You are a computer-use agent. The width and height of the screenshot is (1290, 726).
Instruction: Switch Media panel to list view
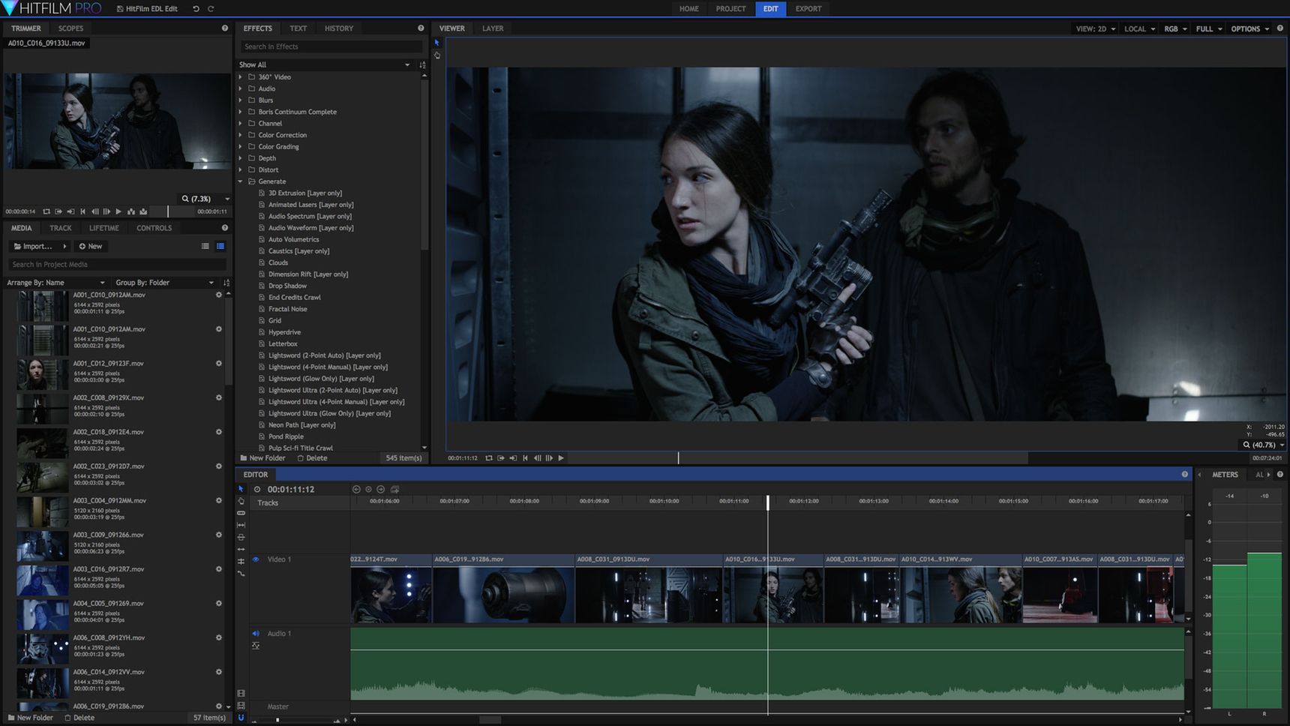click(x=205, y=246)
